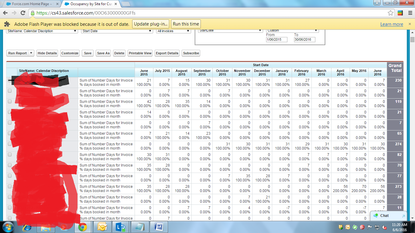Open the Chrome user profile button
Viewport: 415px width, 233px height.
[x=377, y=2]
